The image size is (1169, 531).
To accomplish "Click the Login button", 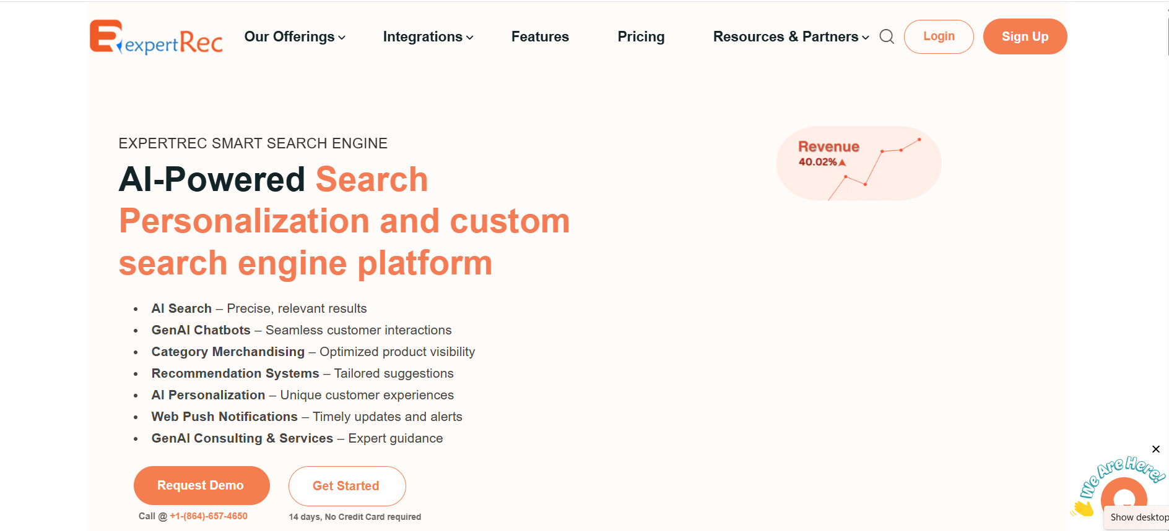I will point(939,36).
